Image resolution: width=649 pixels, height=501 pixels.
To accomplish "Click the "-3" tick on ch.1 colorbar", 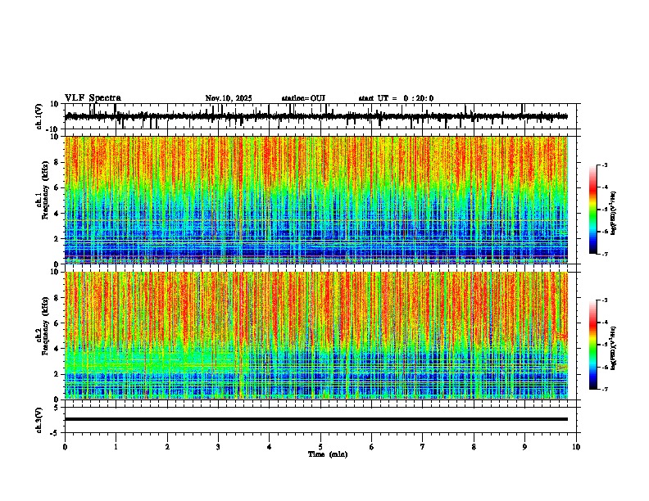I will [x=605, y=165].
